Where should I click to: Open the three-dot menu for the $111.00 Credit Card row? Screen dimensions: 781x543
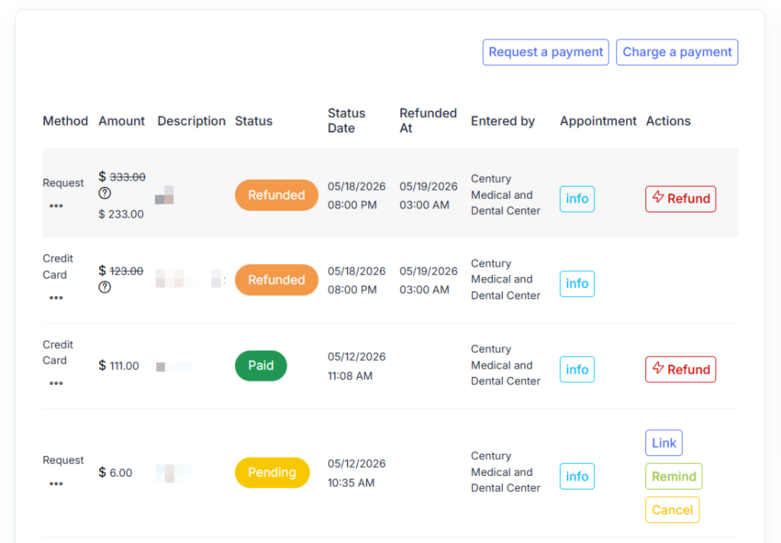(x=56, y=383)
